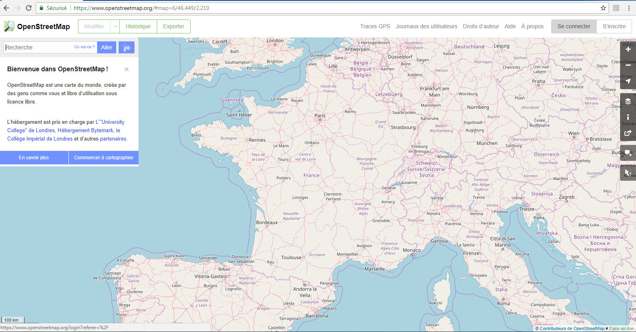The image size is (636, 332).
Task: Click the Barcelona label on map
Action: click(317, 316)
